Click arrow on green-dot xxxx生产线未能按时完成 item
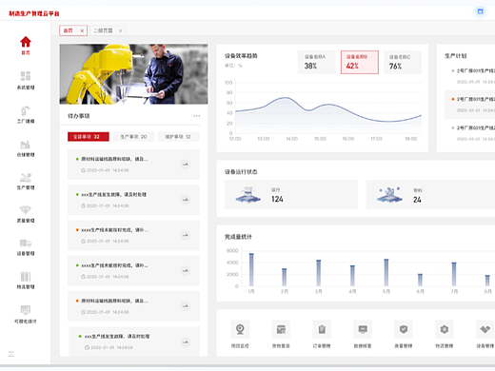Image resolution: width=495 pixels, height=371 pixels. point(186,271)
